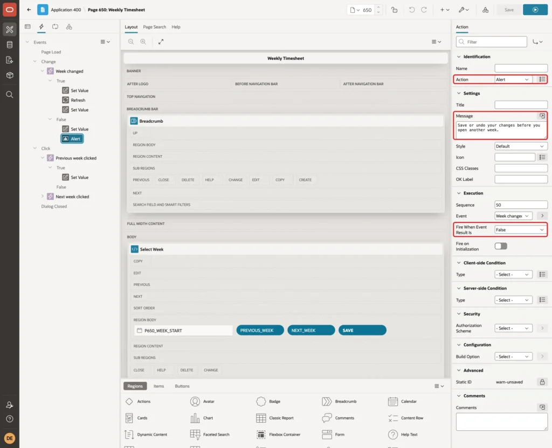Open the Style dropdown set to Default
552x448 pixels.
point(521,146)
